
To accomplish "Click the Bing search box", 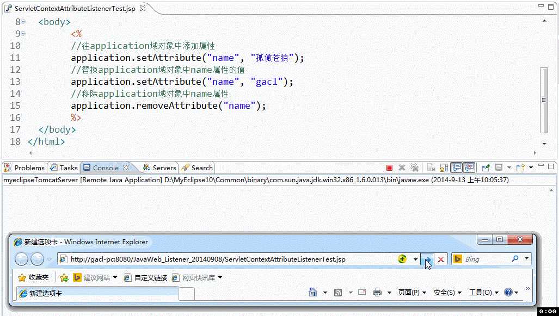I will pos(487,259).
